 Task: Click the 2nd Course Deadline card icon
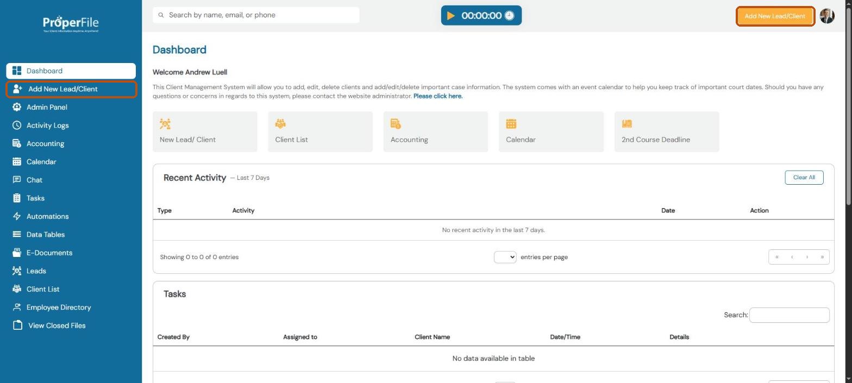627,124
